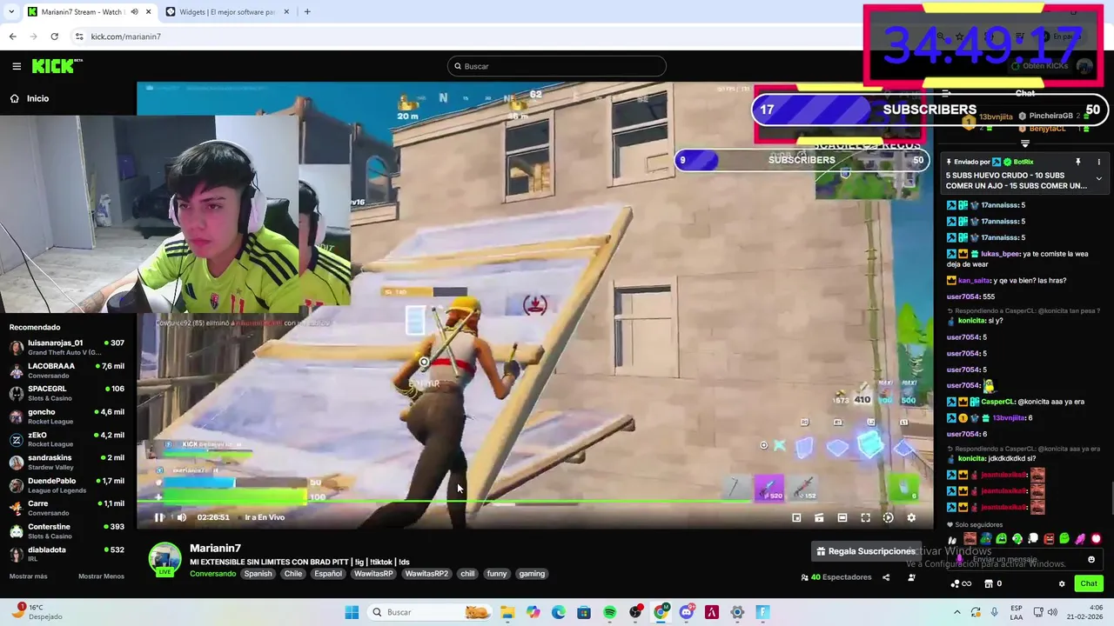
Task: Go back in browser history
Action: [x=12, y=37]
